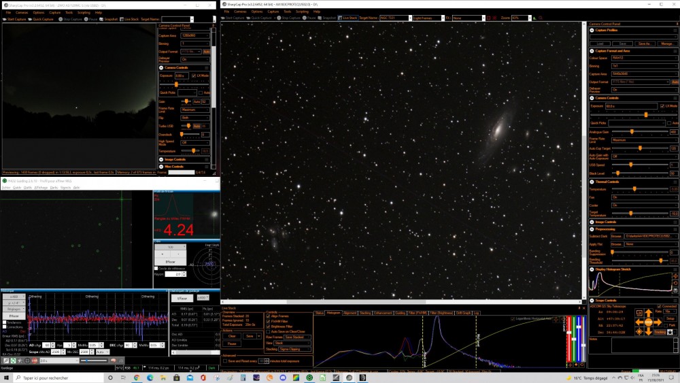
Task: Switch to Status tab in Live Stack
Action: pos(320,313)
